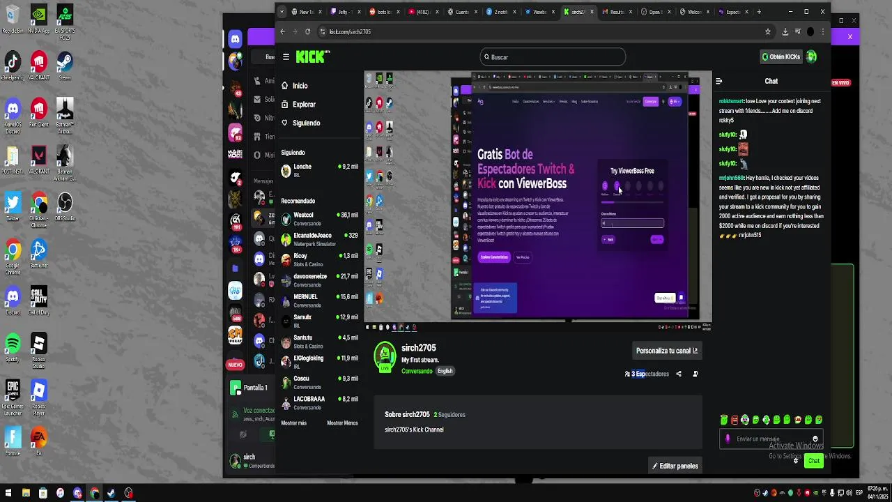Screen dimensions: 892x502
Task: Open Roblox Studio desktop shortcut
Action: click(x=38, y=351)
